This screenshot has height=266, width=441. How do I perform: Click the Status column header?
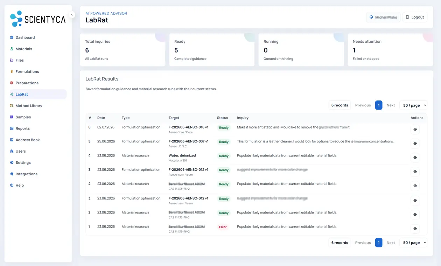pos(222,118)
